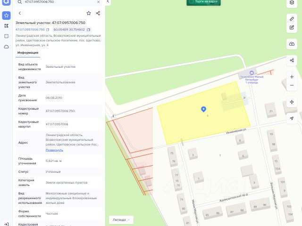
Task: Click the move arrows map tool
Action: (x=292, y=102)
